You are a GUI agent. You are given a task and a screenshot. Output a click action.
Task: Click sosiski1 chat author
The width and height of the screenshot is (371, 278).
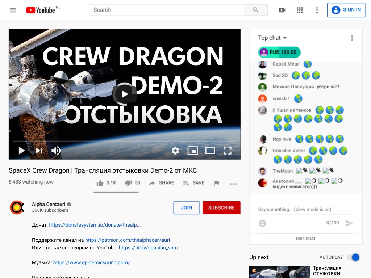coord(281,98)
